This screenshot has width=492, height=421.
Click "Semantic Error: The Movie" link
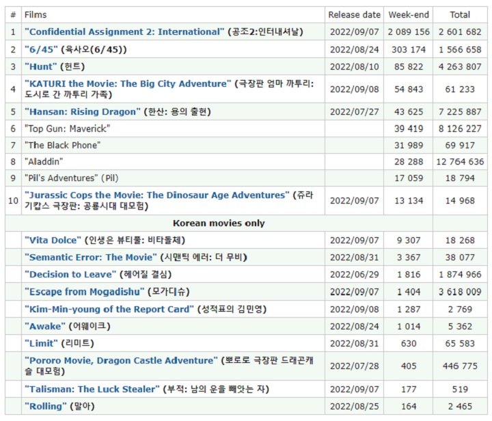tap(91, 257)
